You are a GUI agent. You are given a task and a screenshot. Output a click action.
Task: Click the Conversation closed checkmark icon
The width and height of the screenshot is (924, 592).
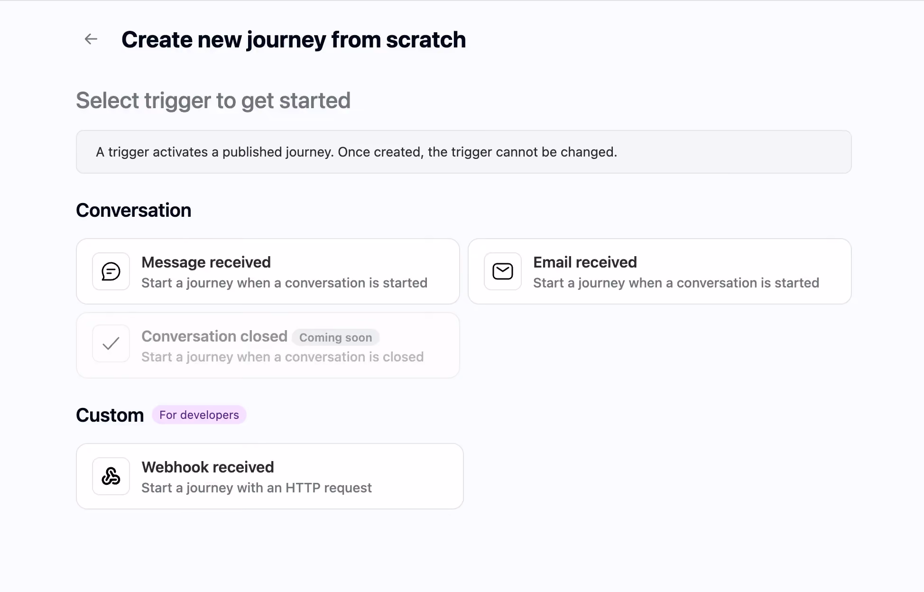pos(111,343)
